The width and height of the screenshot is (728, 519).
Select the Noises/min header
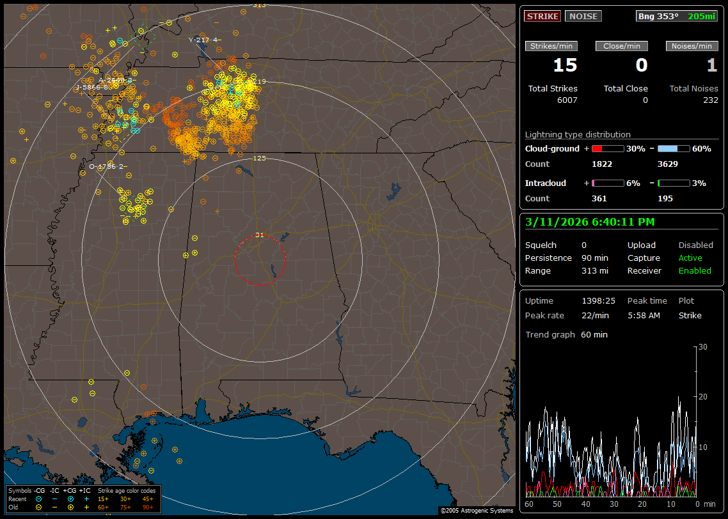(x=692, y=46)
